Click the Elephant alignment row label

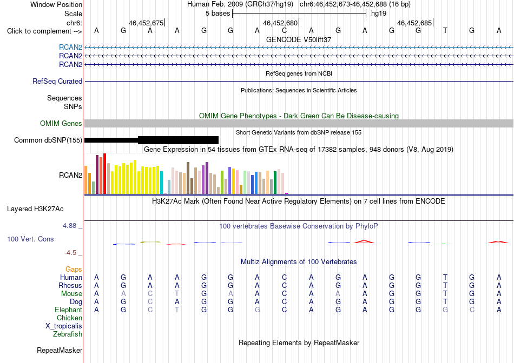[x=68, y=310]
